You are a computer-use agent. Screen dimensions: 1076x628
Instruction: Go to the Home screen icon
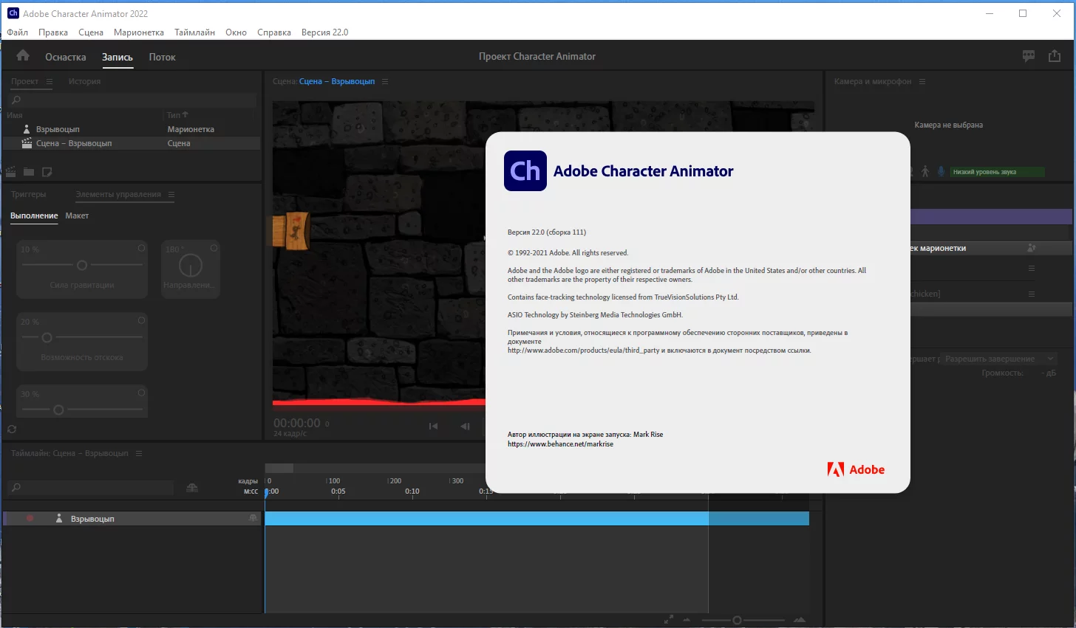[x=23, y=55]
